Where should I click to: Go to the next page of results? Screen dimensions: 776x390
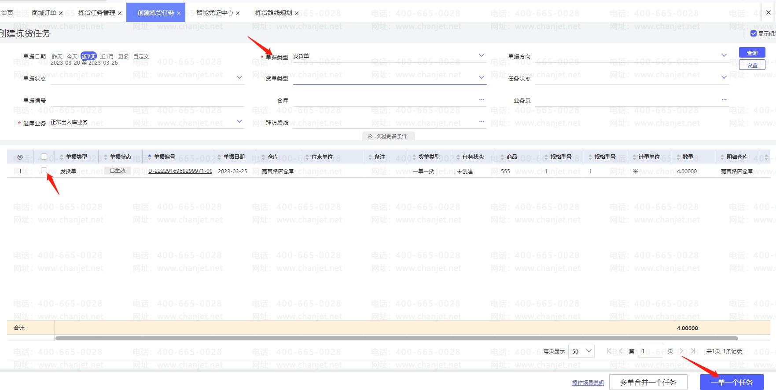coord(681,351)
